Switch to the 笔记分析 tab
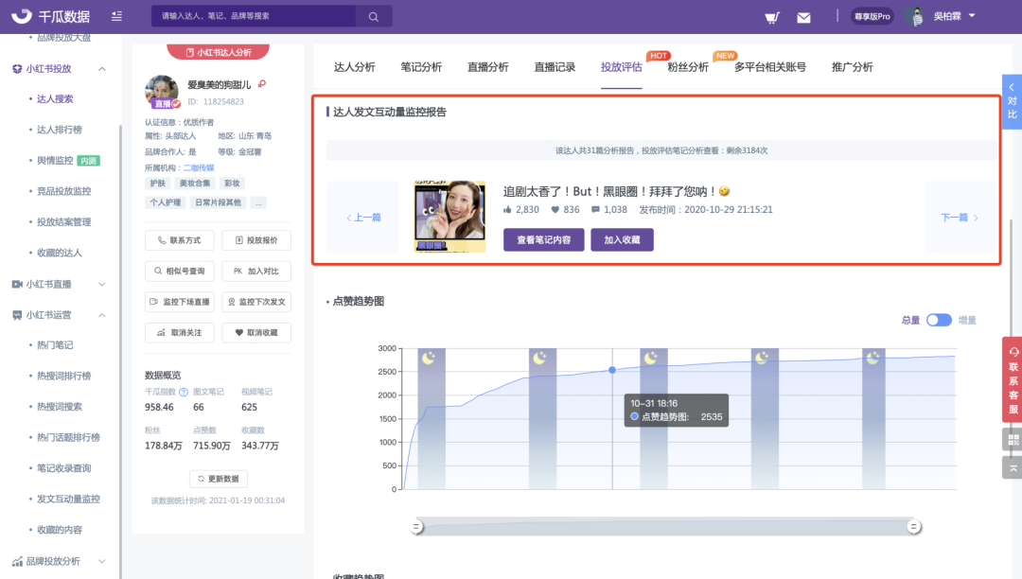This screenshot has height=579, width=1022. [x=421, y=67]
